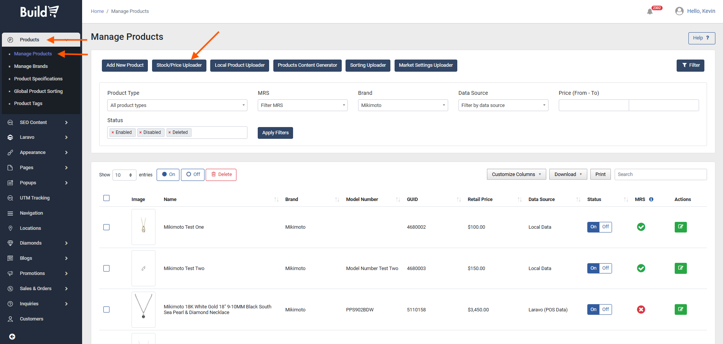Open Manage Brands in sidebar

(31, 66)
